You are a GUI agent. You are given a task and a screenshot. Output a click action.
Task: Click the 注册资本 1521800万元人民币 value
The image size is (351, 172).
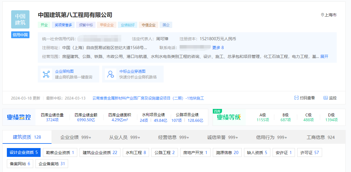coord(218,39)
